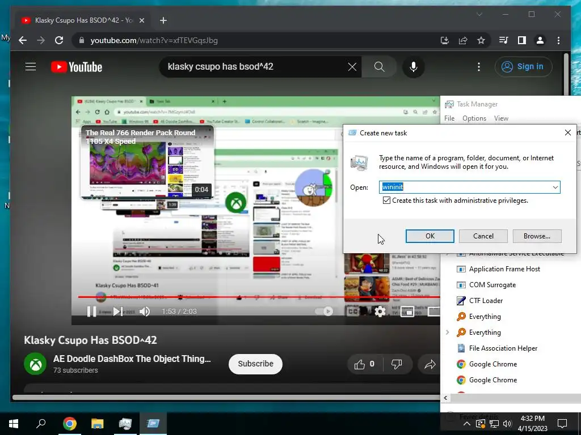Screen dimensions: 581x435
Task: Click the Share arrow under video
Action: coord(430,365)
